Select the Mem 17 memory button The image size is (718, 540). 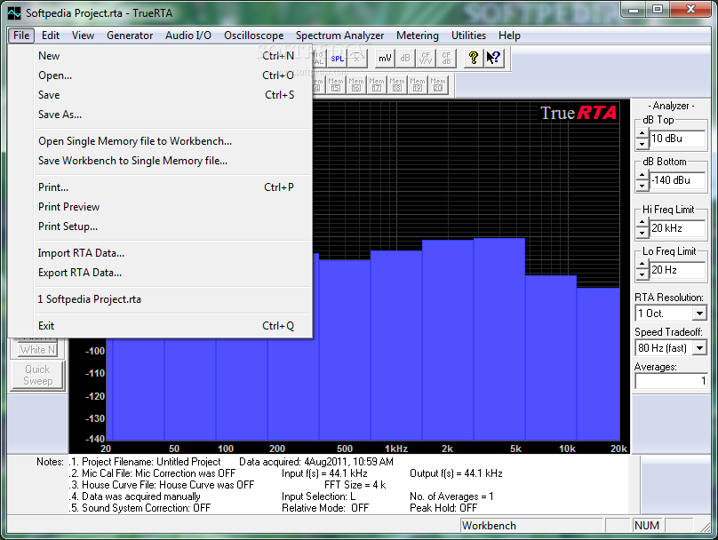click(377, 84)
